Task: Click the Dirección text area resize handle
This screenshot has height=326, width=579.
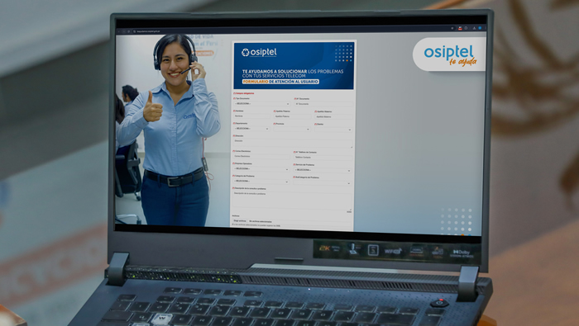Action: pyautogui.click(x=352, y=147)
